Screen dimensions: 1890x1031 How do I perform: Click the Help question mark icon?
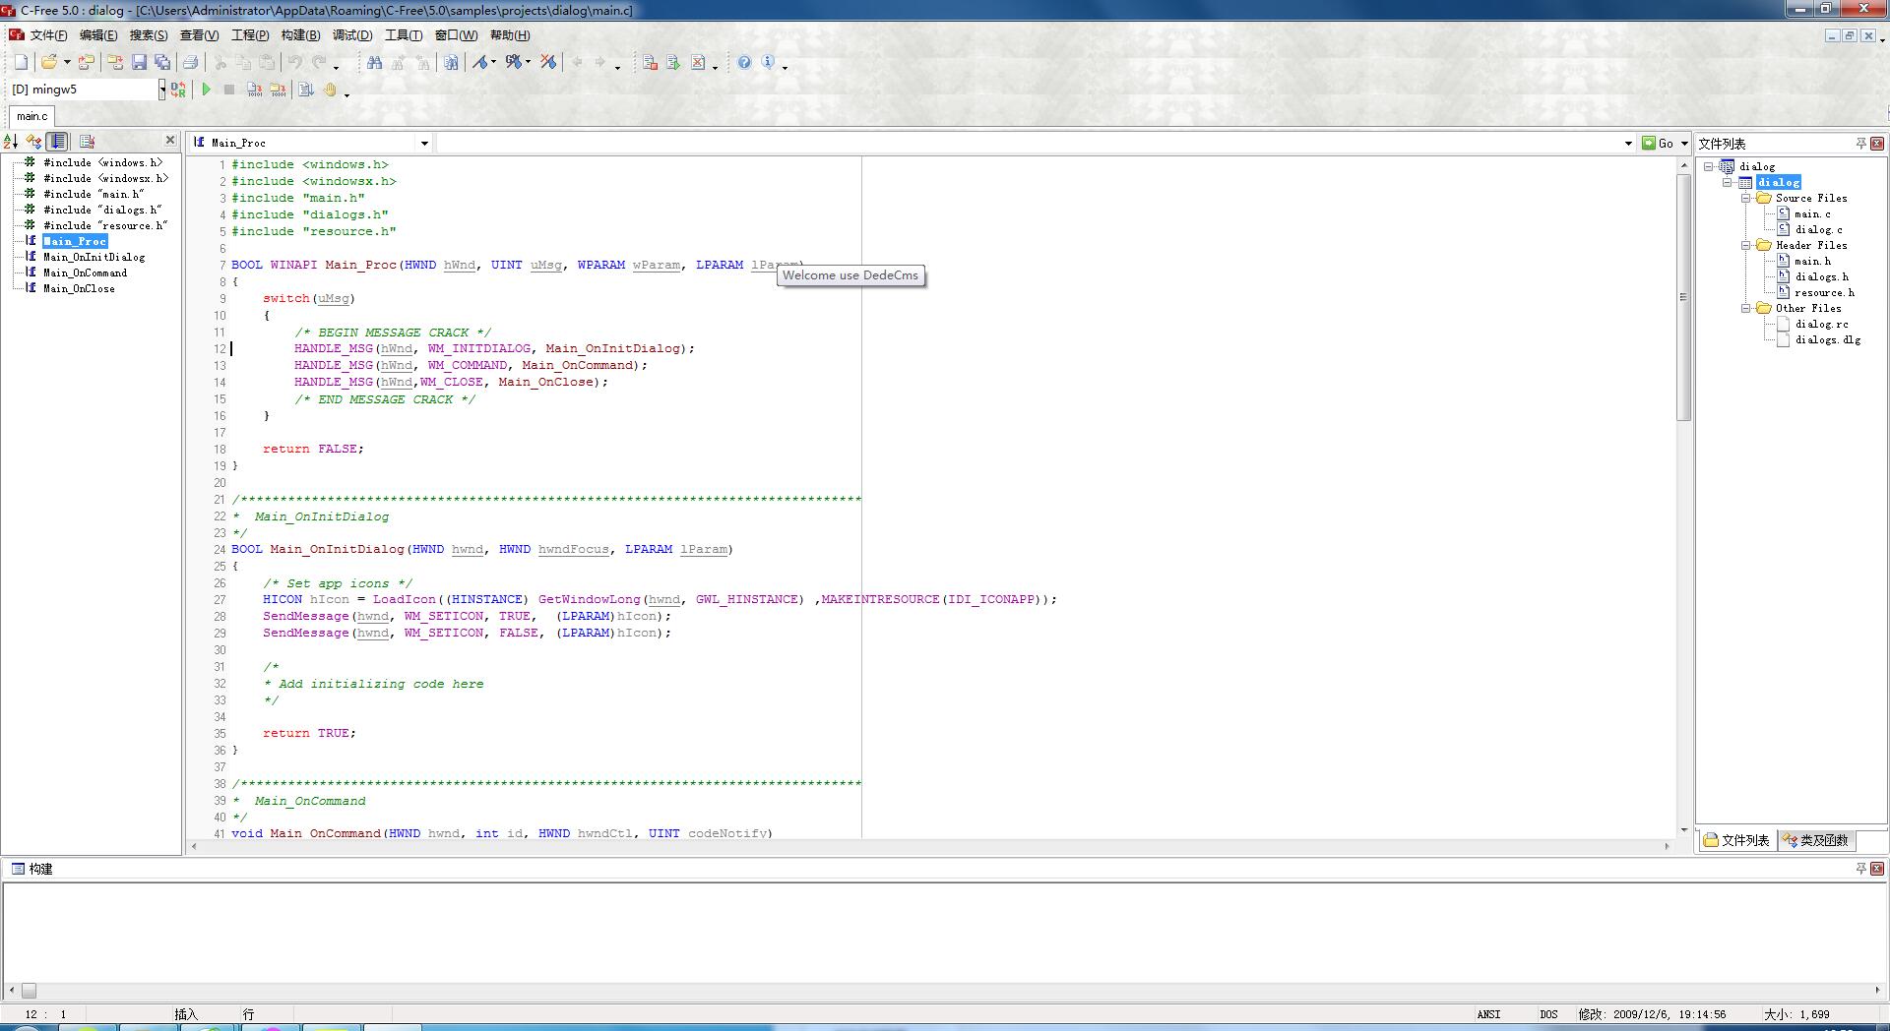[x=744, y=62]
